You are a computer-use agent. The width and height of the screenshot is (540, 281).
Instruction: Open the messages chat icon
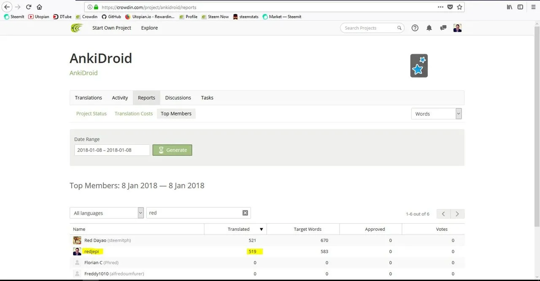443,28
